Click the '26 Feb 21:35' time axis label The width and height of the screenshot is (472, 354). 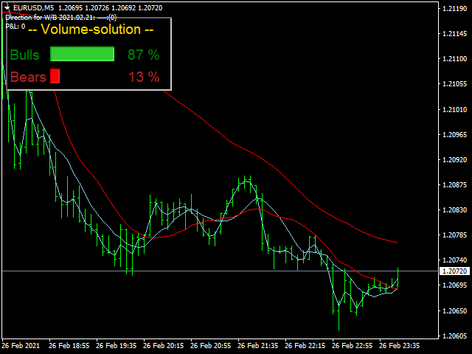257,346
